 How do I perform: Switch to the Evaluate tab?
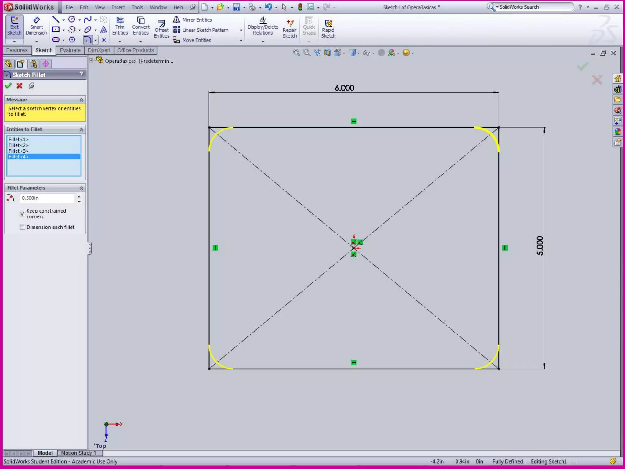70,50
